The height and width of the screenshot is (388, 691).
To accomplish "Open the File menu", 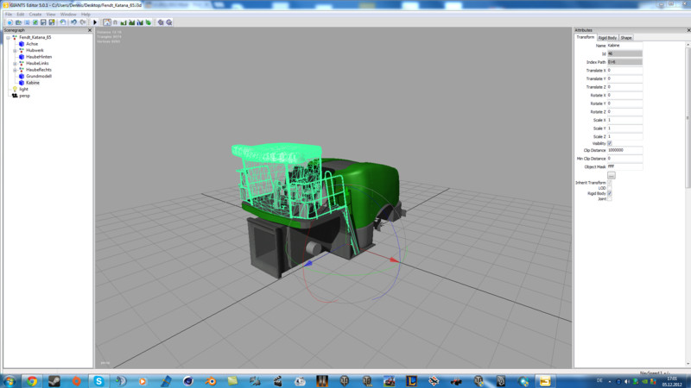I will tap(9, 15).
